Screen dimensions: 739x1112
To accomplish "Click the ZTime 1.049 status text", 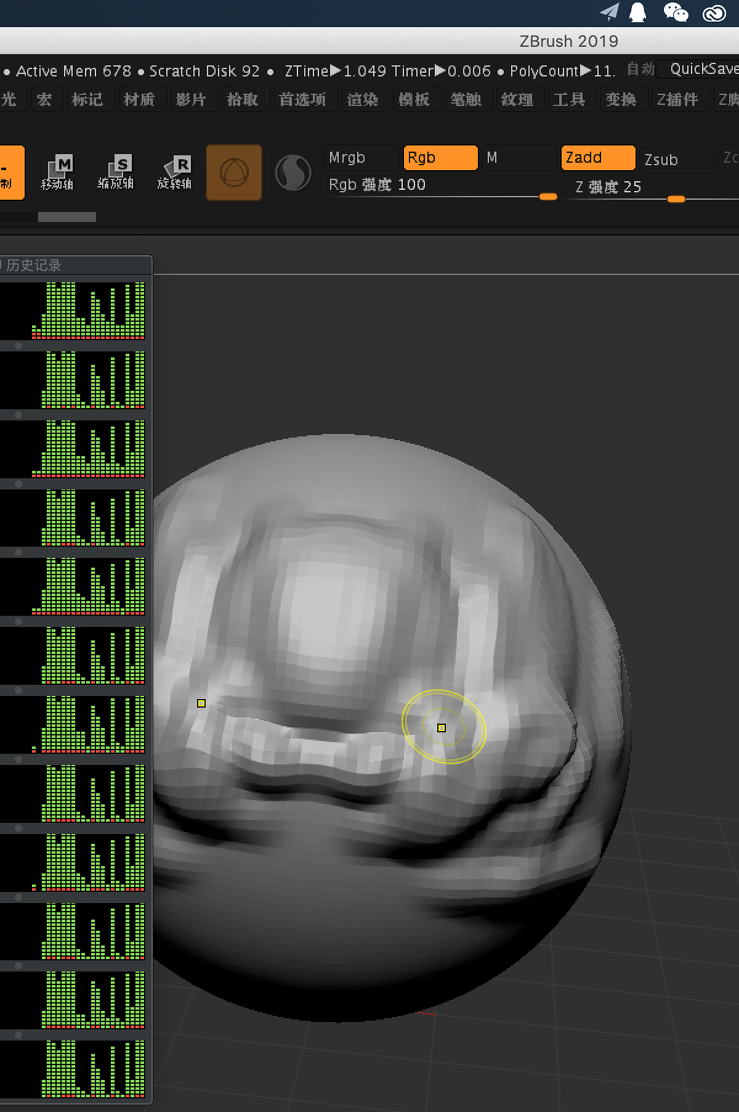I will click(x=335, y=71).
